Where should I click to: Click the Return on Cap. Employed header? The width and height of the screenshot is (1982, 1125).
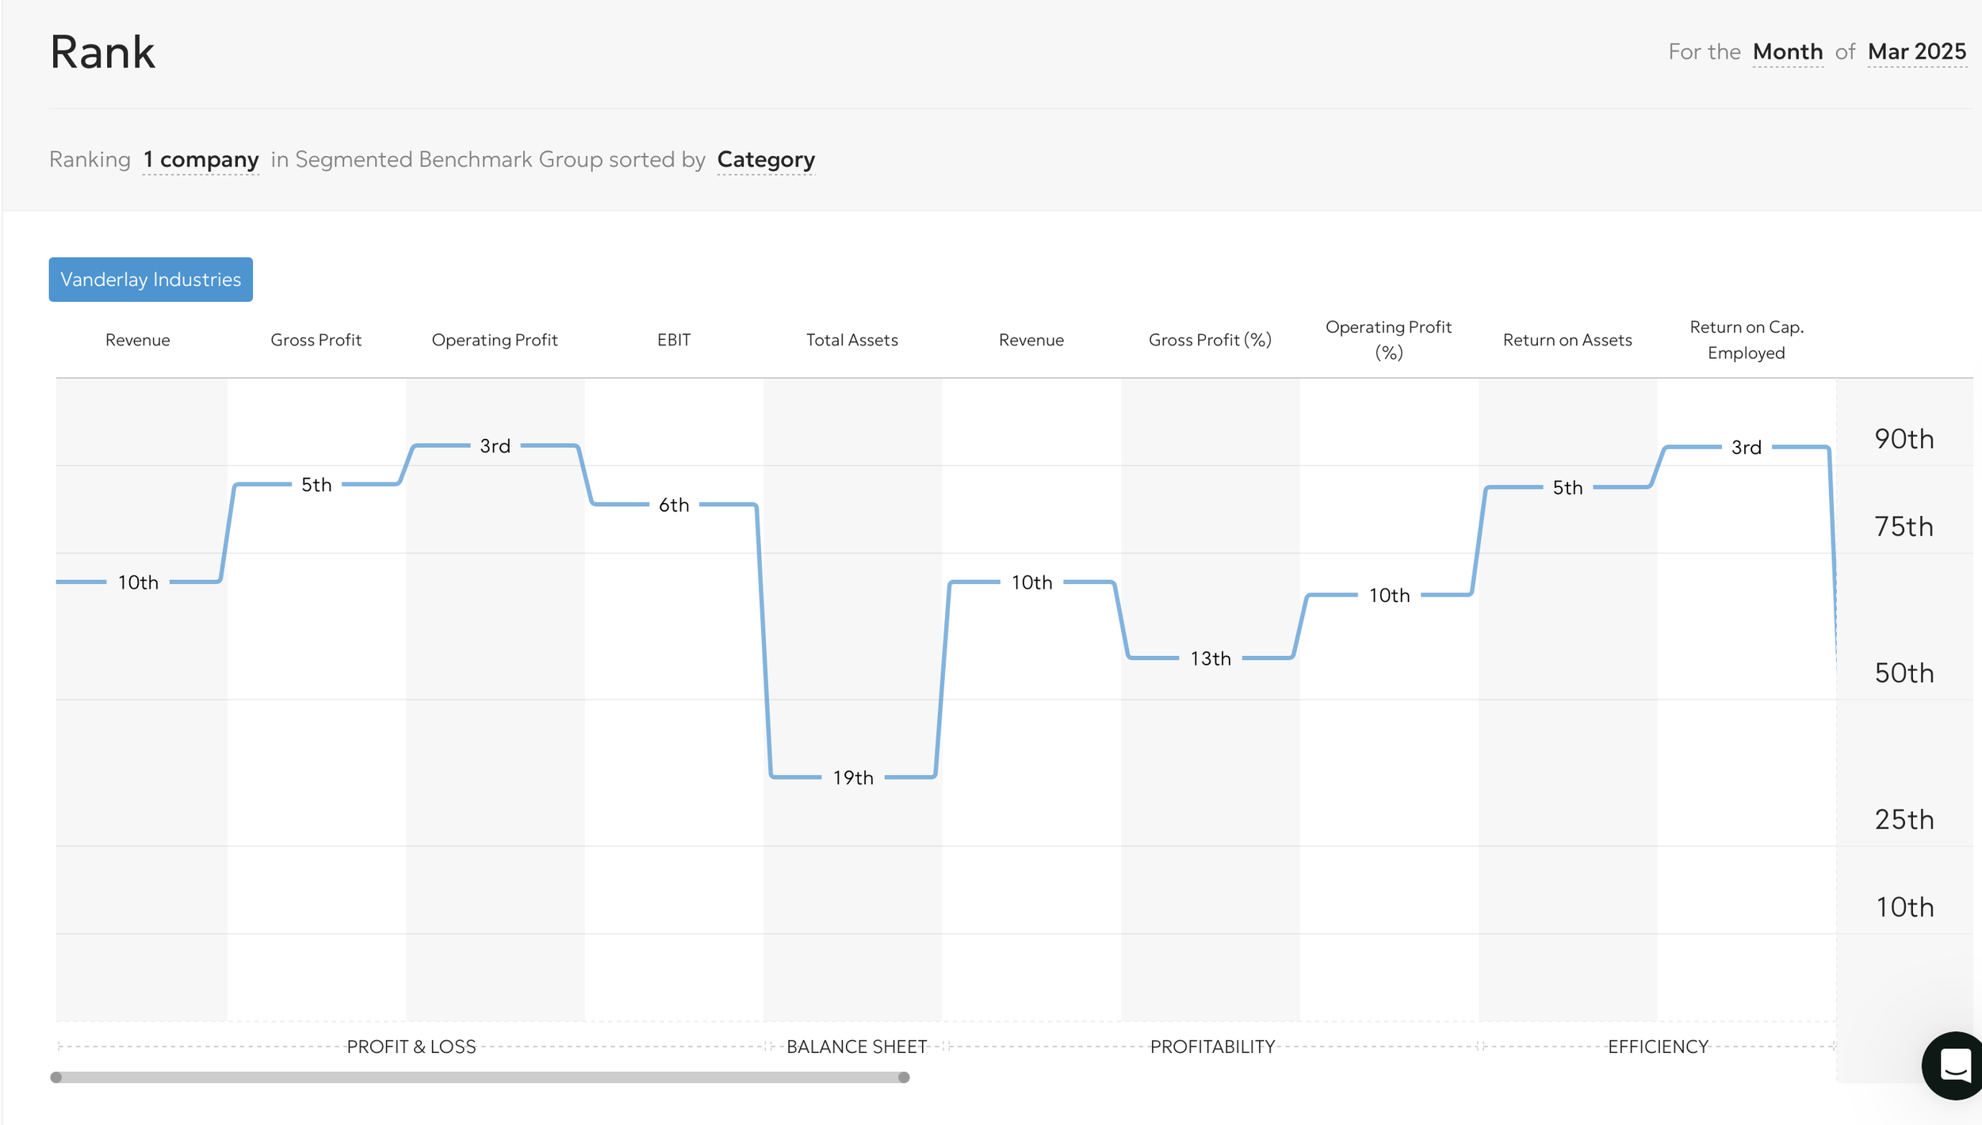point(1746,340)
